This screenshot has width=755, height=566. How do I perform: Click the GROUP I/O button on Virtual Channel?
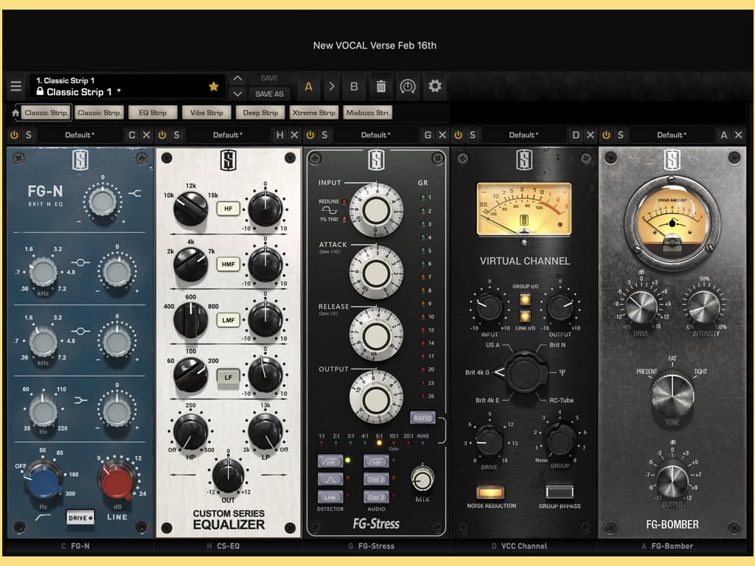(x=525, y=300)
